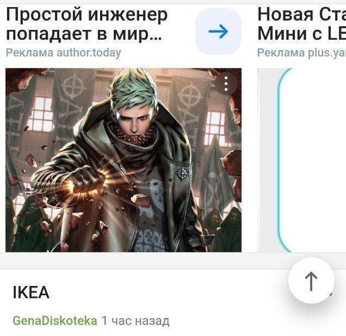Open the green-haired character ad artwork
Screen dimensions: 346x336
[x=123, y=160]
